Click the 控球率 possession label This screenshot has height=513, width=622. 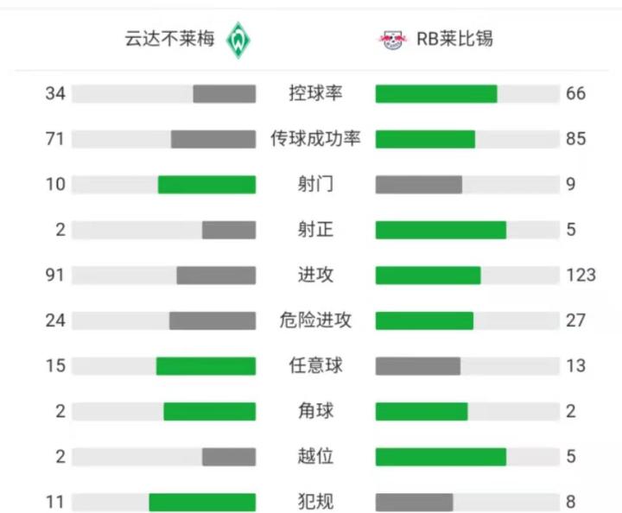[315, 93]
